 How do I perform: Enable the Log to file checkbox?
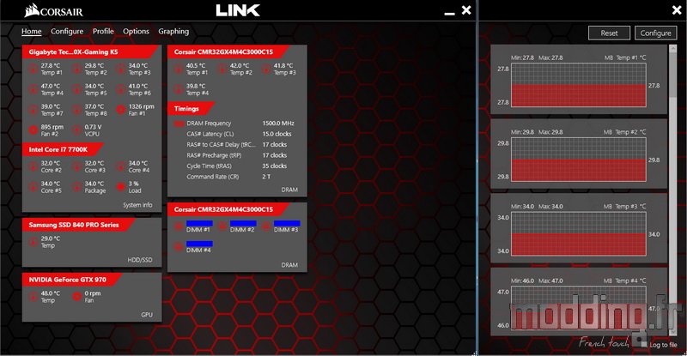[643, 345]
